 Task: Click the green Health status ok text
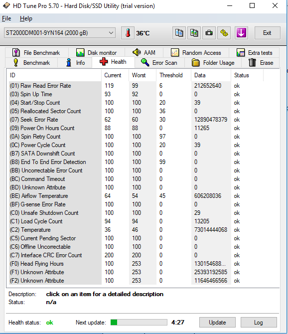click(50, 323)
